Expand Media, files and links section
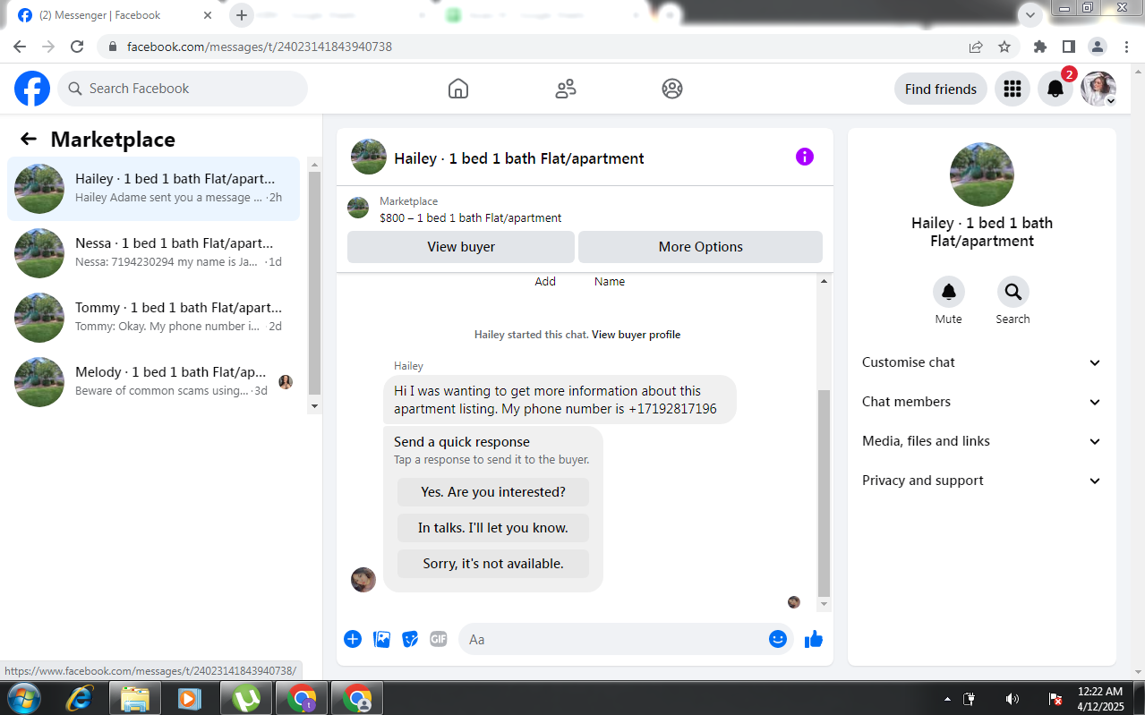The image size is (1145, 715). pos(982,441)
